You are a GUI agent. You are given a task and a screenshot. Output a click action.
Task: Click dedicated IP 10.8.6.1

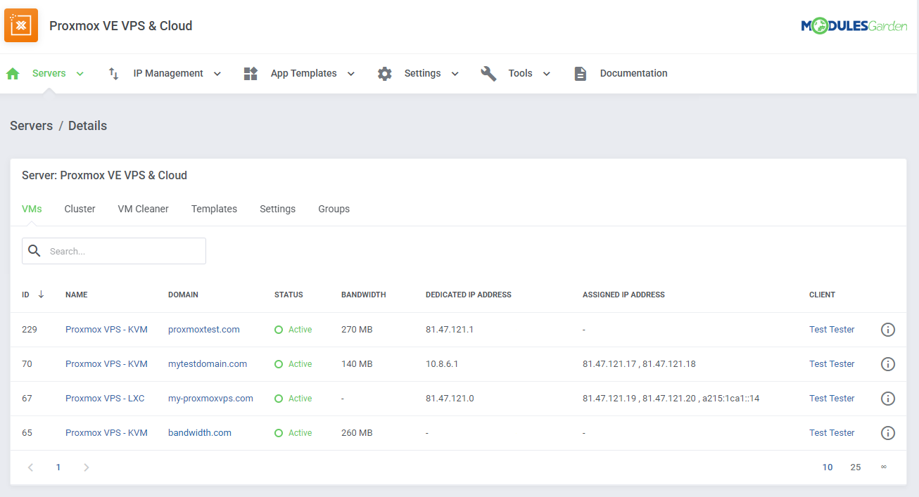(442, 364)
